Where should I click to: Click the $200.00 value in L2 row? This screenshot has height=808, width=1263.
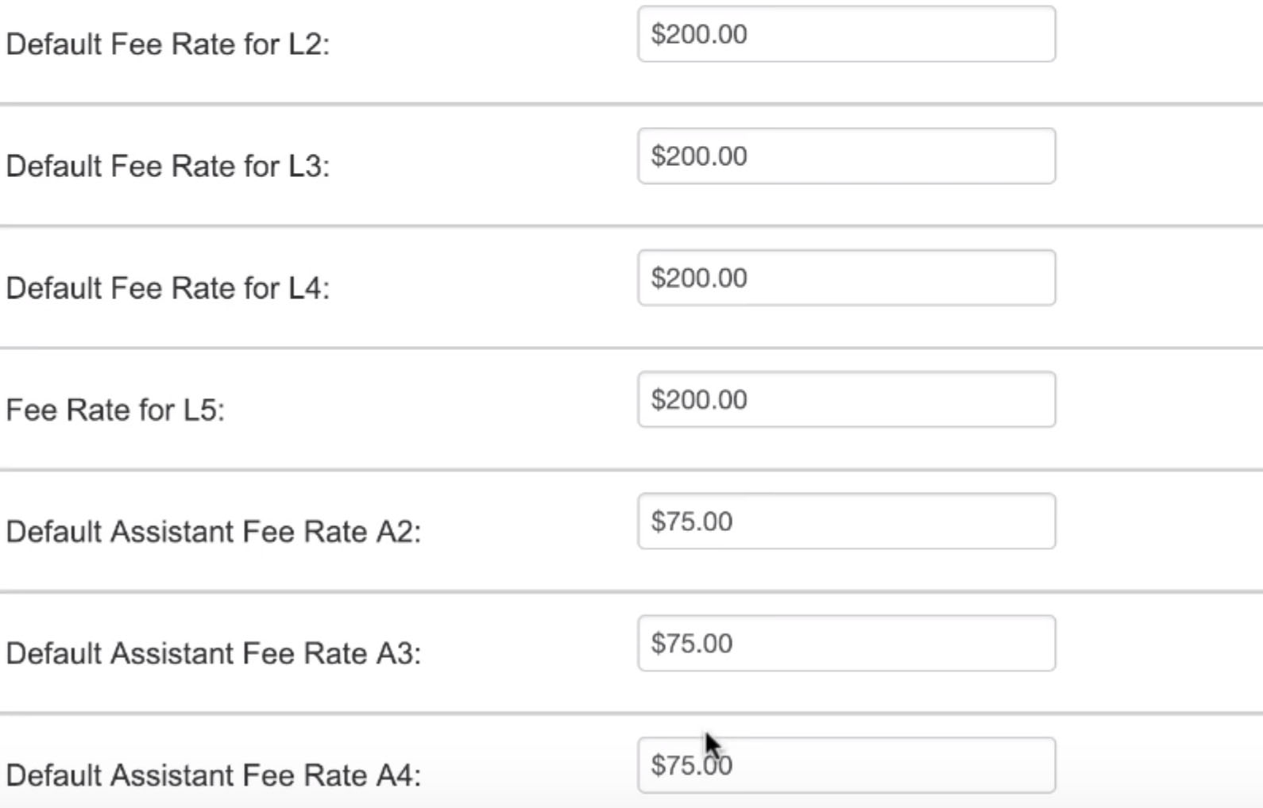click(x=699, y=34)
